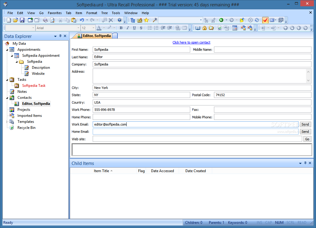Screen dimensions: 316x228
Task: Open the File menu
Action: [x=10, y=13]
